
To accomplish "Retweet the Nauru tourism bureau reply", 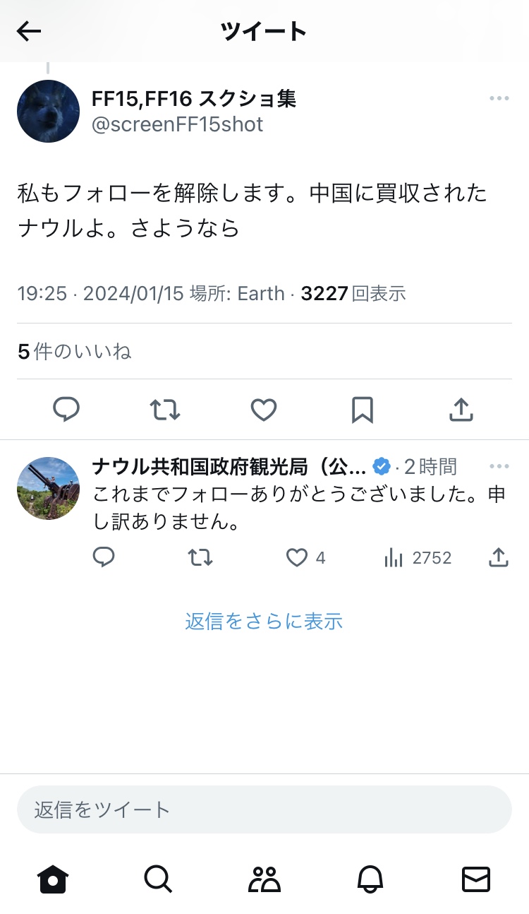I will pos(200,558).
